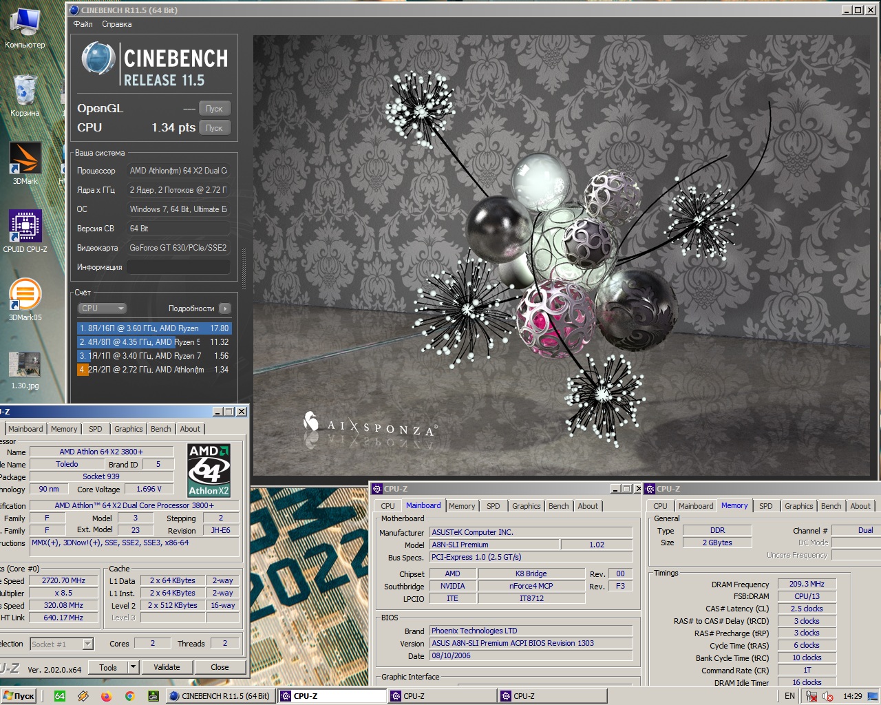This screenshot has width=881, height=705.
Task: Select ranking row 2 AMD Ryzen 11.32
Action: (154, 342)
